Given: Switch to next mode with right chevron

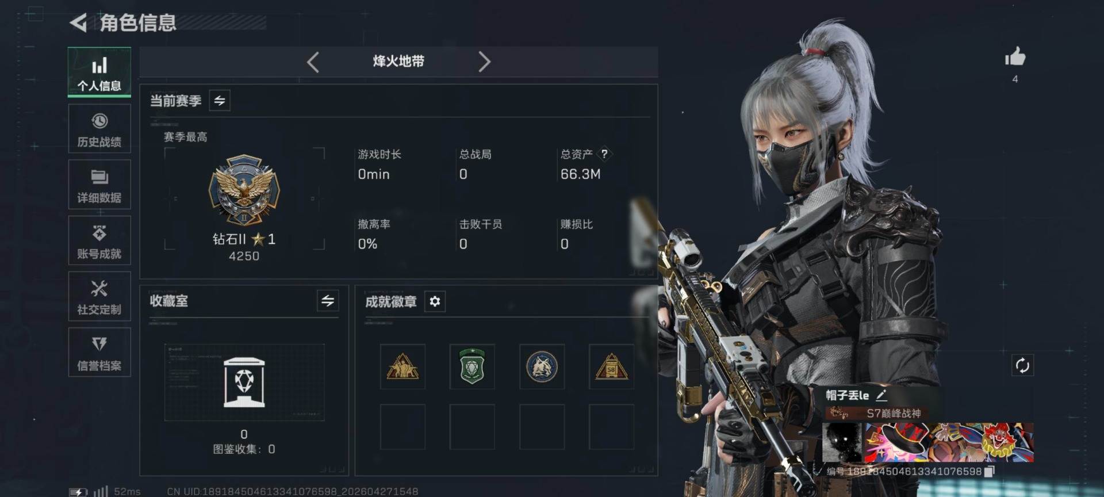Looking at the screenshot, I should tap(484, 62).
